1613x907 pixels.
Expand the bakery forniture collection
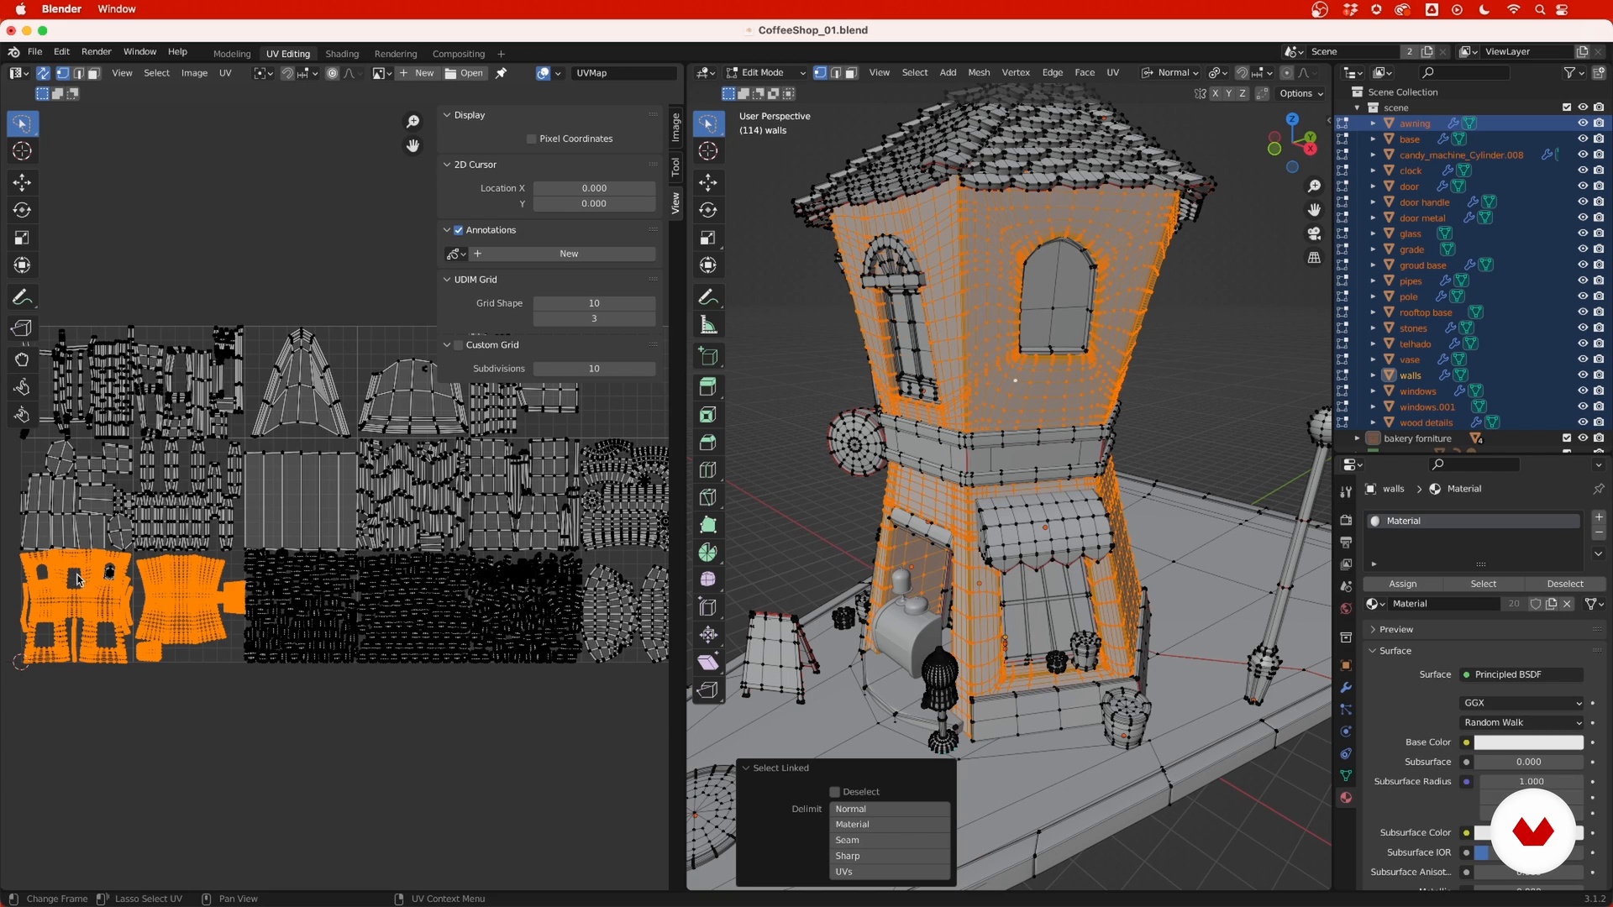pos(1356,438)
